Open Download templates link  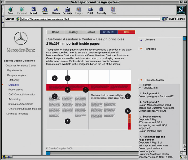coord(17,113)
